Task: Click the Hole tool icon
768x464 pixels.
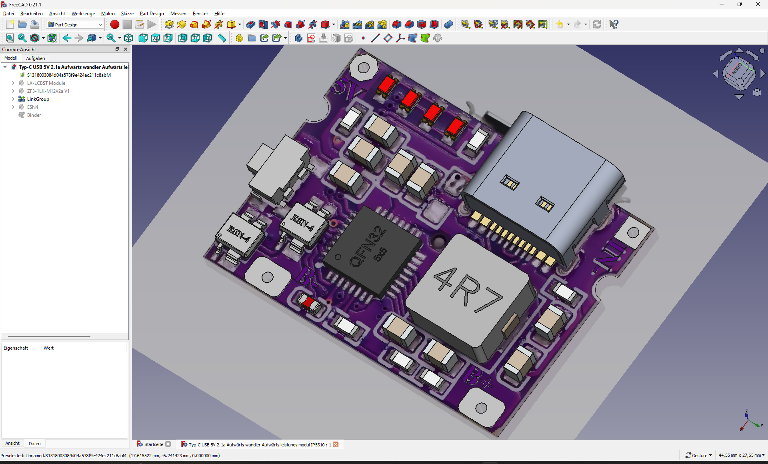Action: (263, 24)
